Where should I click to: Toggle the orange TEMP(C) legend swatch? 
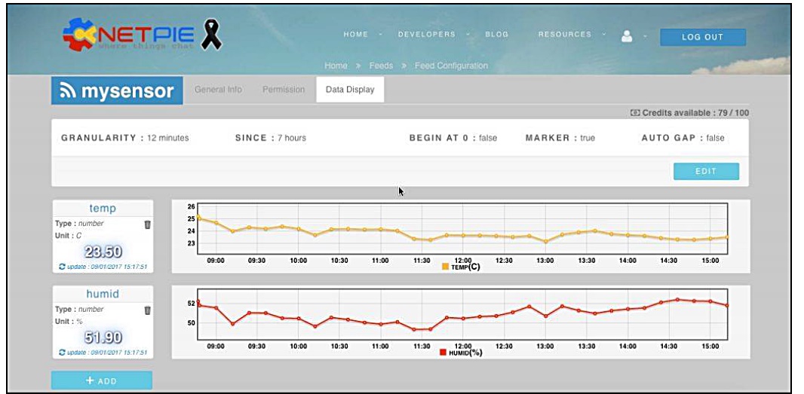445,267
